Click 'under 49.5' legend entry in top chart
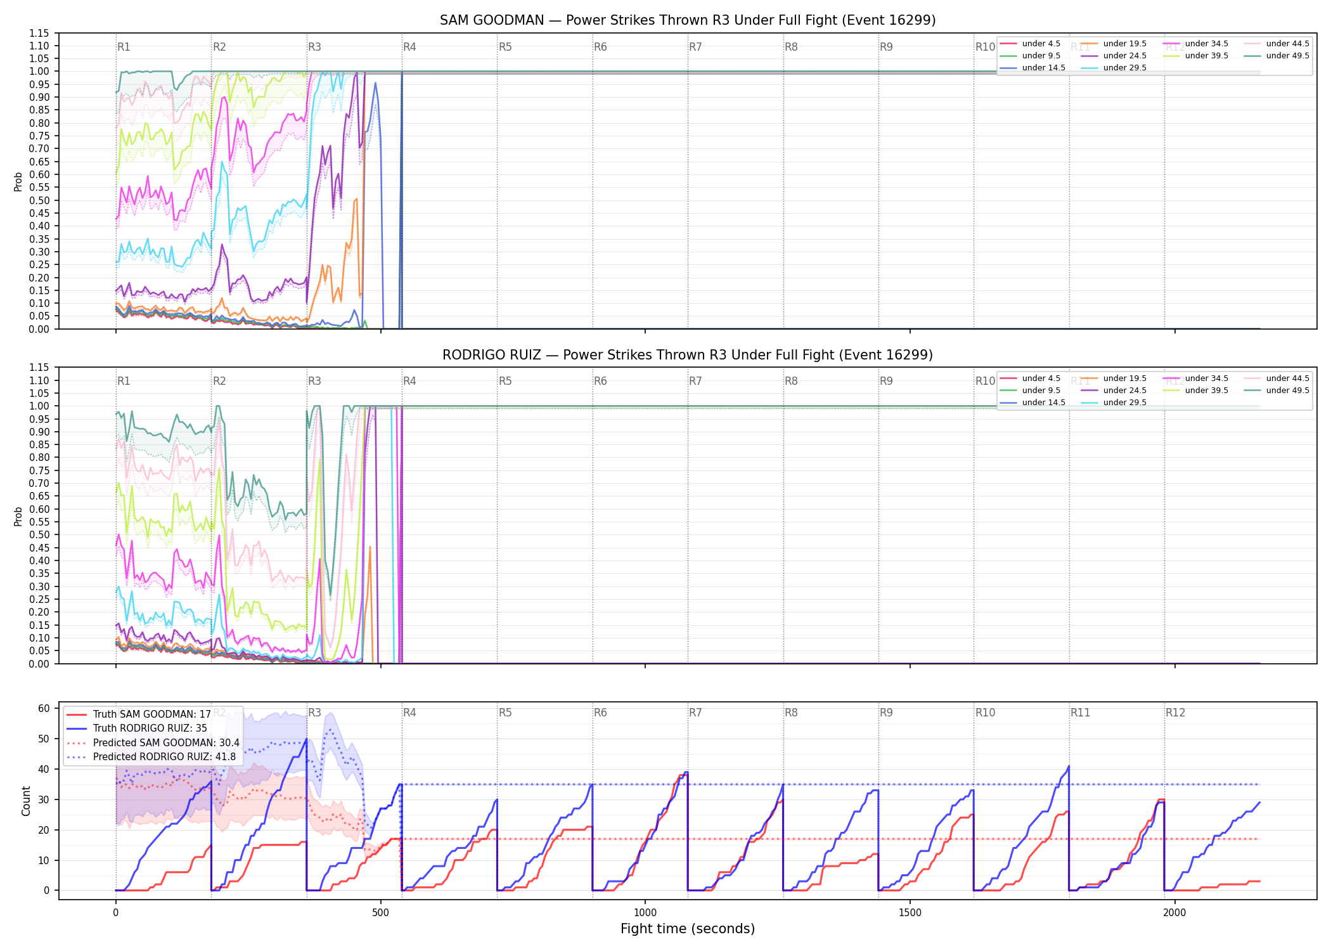Image resolution: width=1331 pixels, height=951 pixels. tap(1276, 56)
